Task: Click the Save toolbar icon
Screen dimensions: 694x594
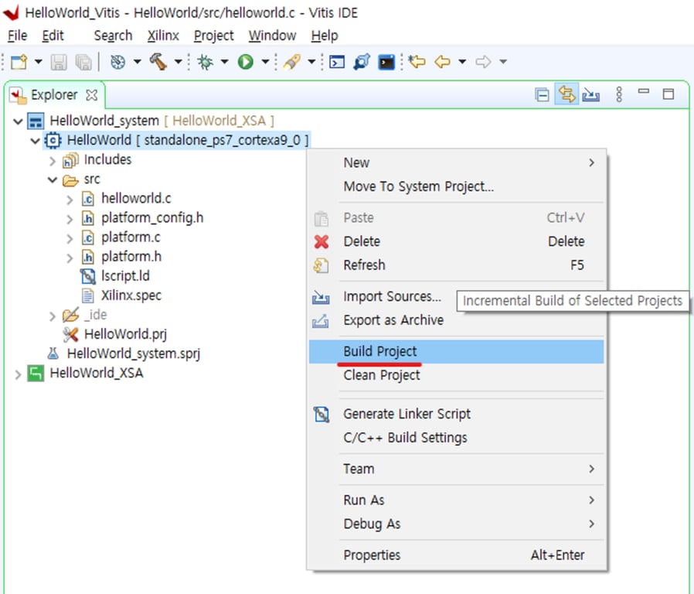Action: click(59, 62)
